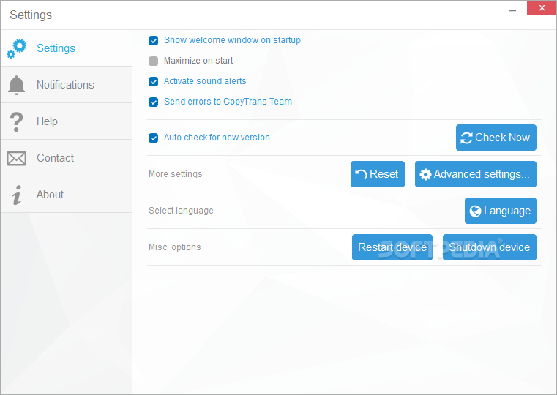Open the Notifications tab label

pyautogui.click(x=65, y=85)
